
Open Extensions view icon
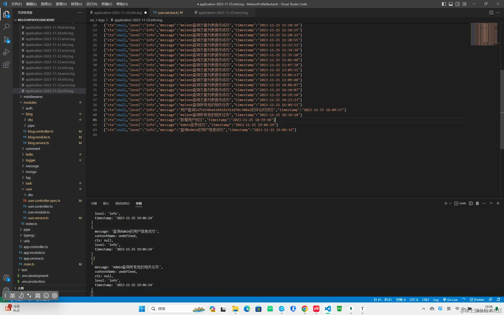[6, 65]
